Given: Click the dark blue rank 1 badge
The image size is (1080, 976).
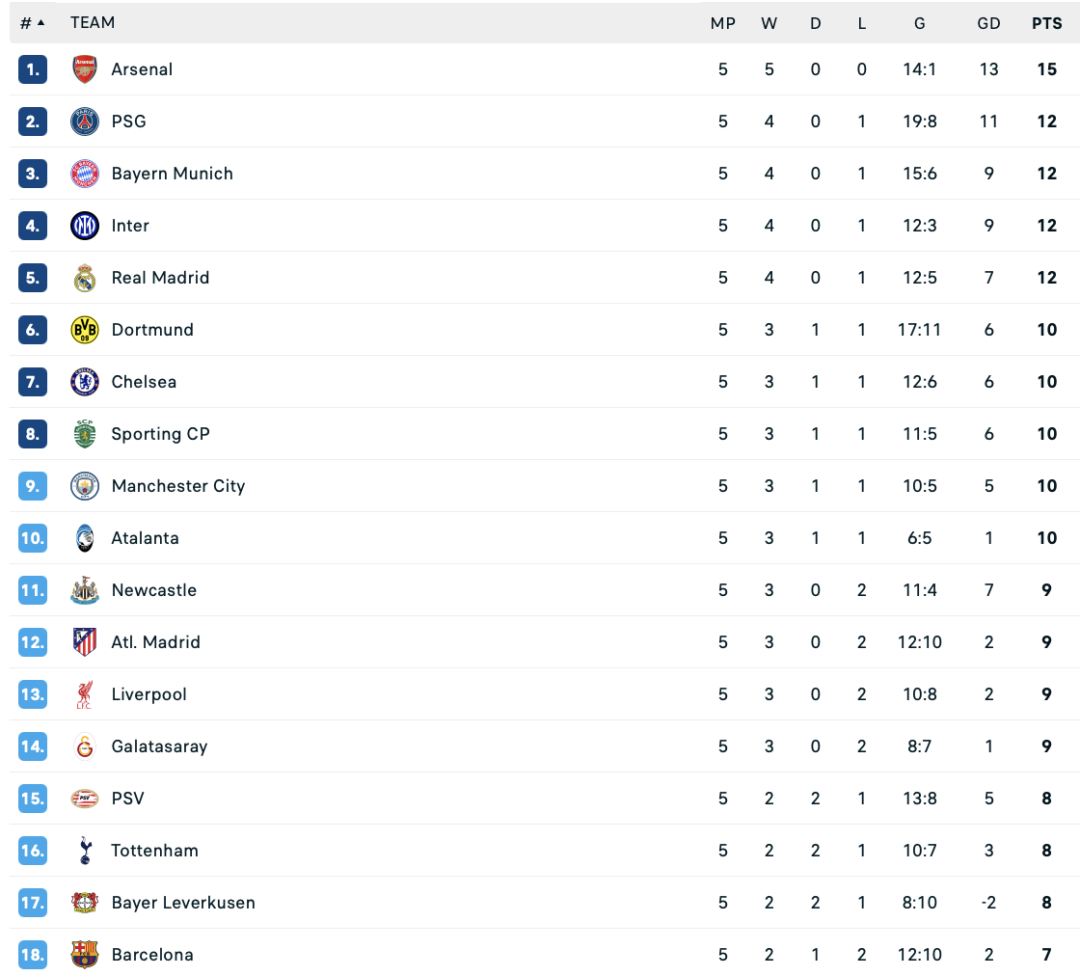Looking at the screenshot, I should pyautogui.click(x=33, y=69).
